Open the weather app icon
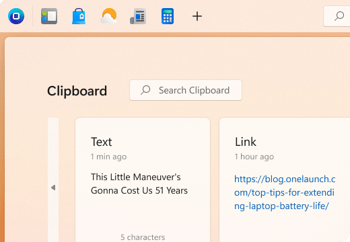The image size is (350, 242). click(108, 16)
